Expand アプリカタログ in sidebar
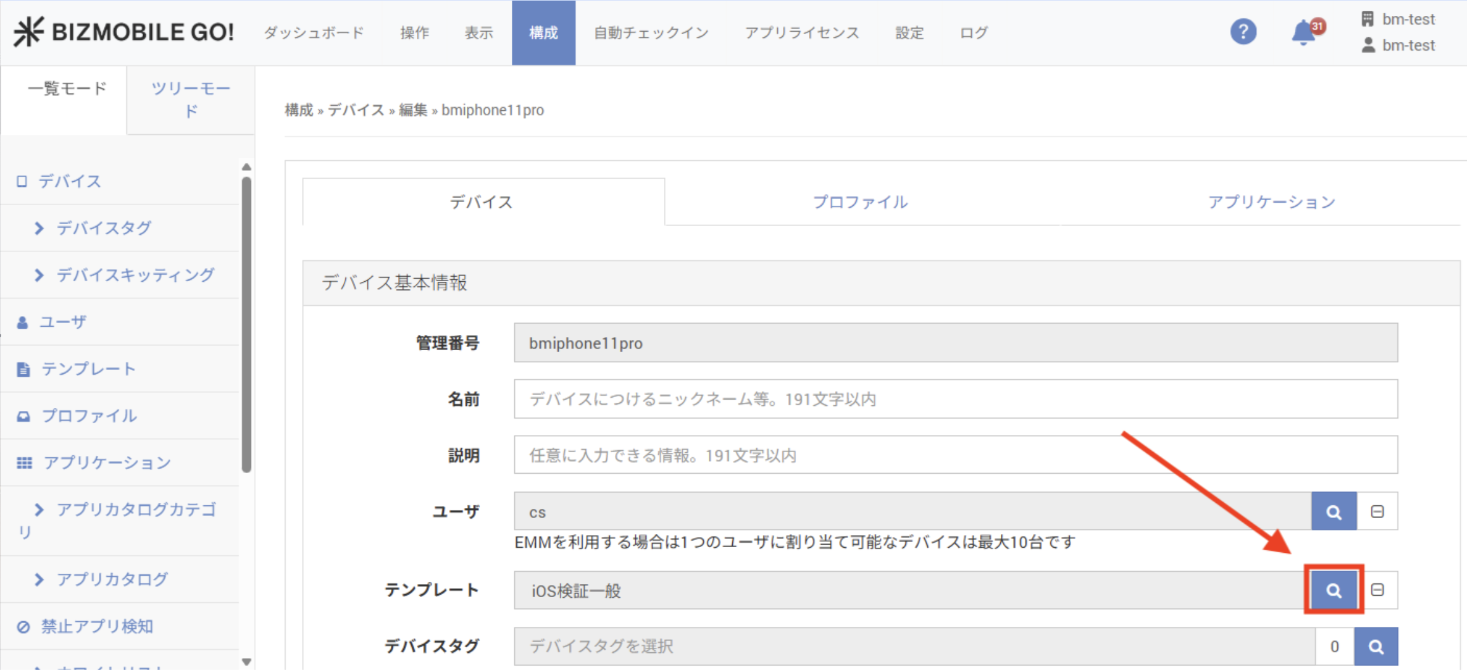1467x670 pixels. (111, 579)
